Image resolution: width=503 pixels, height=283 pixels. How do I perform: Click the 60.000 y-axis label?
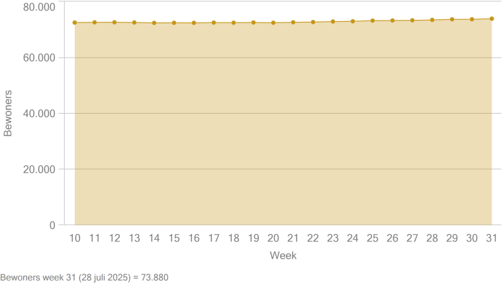39,58
